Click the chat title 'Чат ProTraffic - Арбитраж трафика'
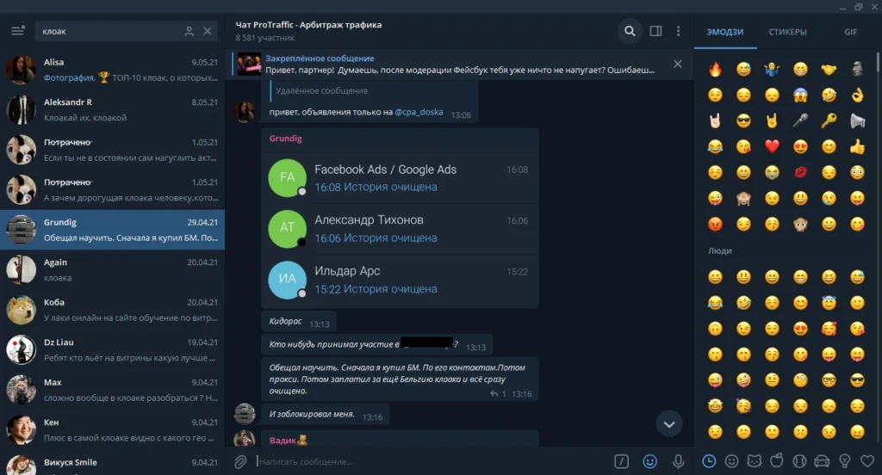Viewport: 882px width, 475px height. tap(308, 25)
